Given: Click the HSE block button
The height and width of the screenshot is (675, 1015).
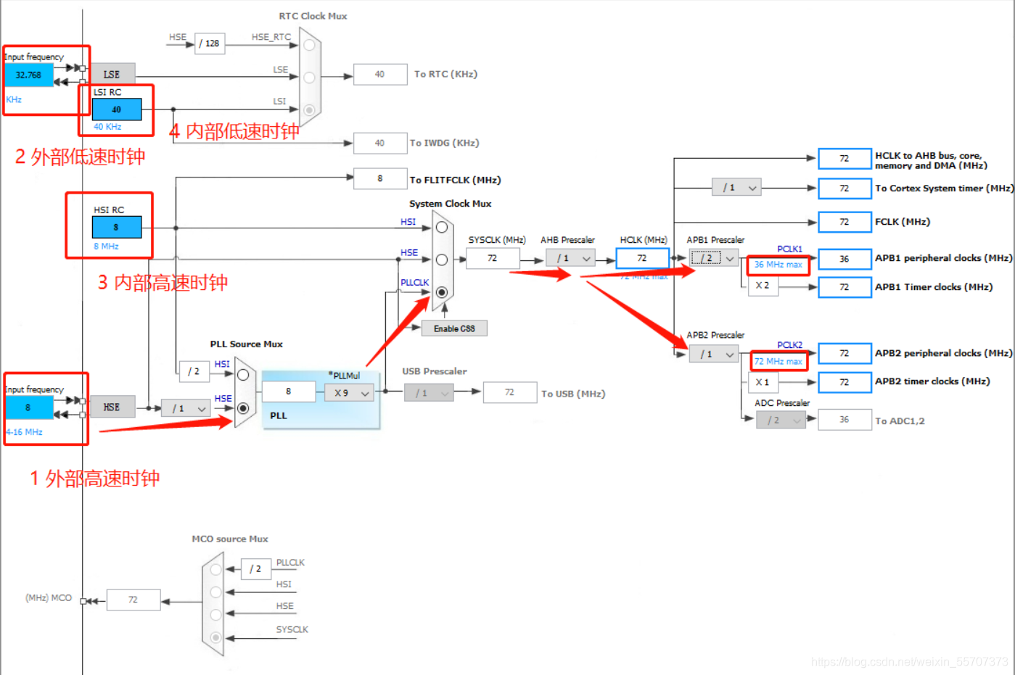Looking at the screenshot, I should tap(112, 407).
